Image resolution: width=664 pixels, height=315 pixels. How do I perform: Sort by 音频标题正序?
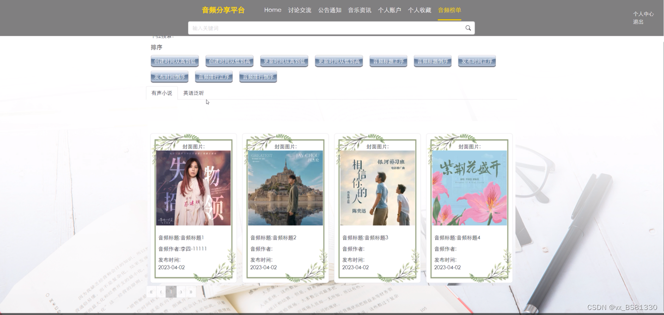[x=388, y=61]
